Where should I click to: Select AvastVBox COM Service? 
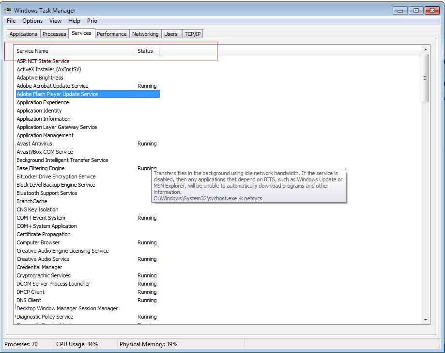click(x=88, y=152)
